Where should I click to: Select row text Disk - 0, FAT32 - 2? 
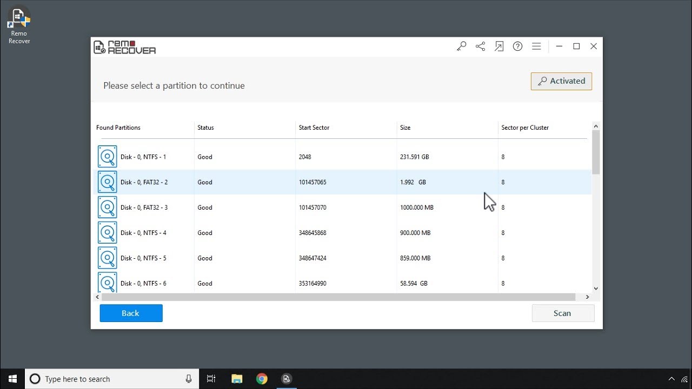point(144,182)
